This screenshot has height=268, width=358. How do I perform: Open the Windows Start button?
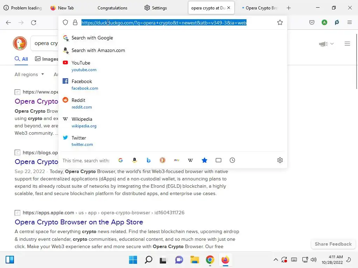133,260
